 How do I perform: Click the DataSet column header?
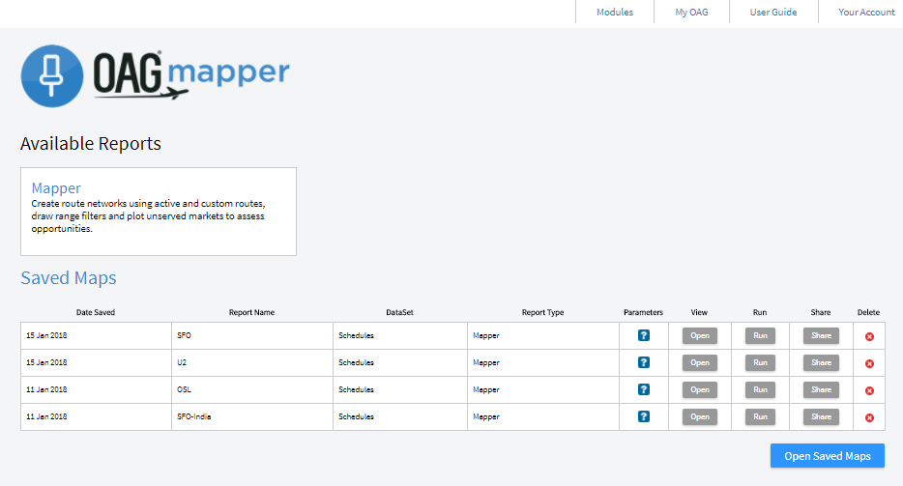399,312
